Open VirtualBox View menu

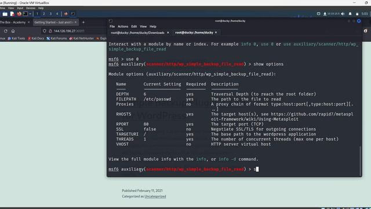point(11,8)
